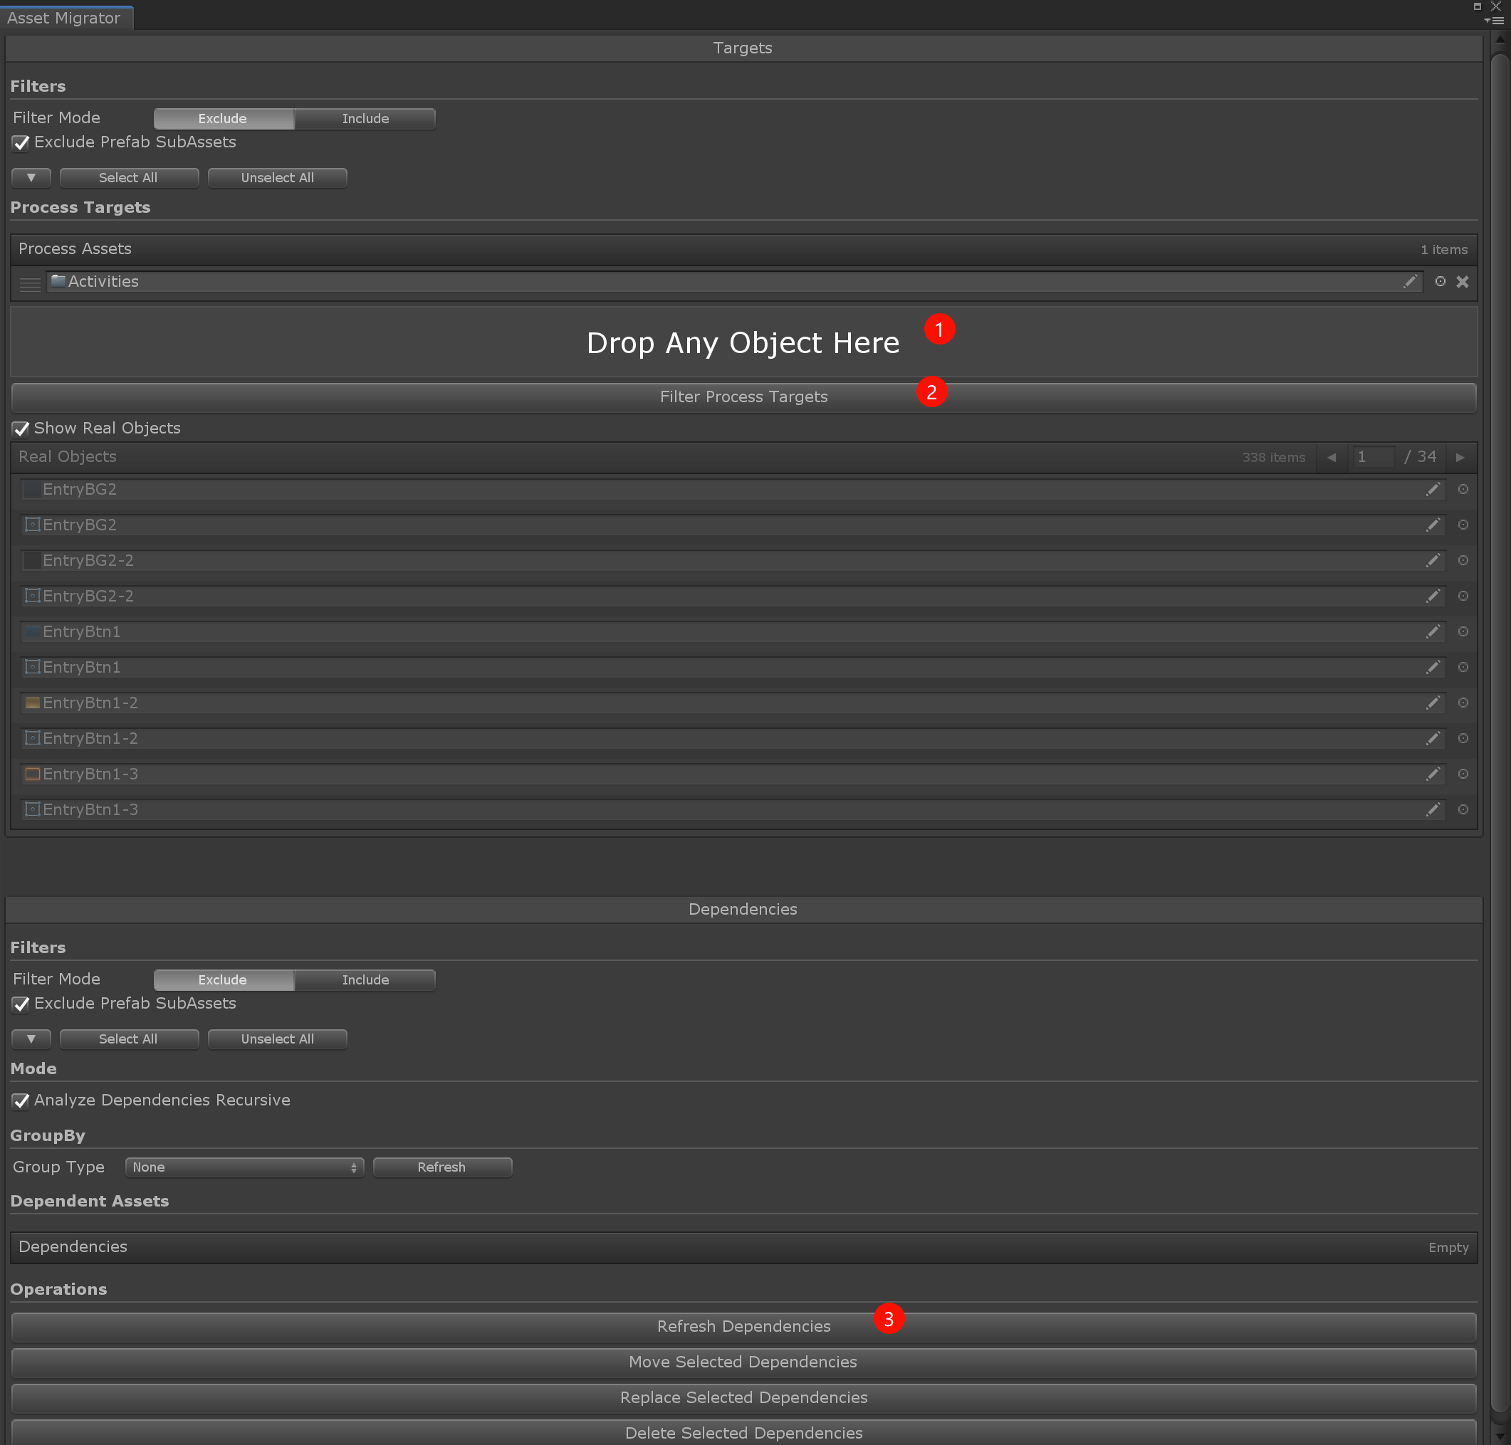This screenshot has height=1445, width=1511.
Task: Expand Dependencies filter list triangle dropdown
Action: [x=31, y=1039]
